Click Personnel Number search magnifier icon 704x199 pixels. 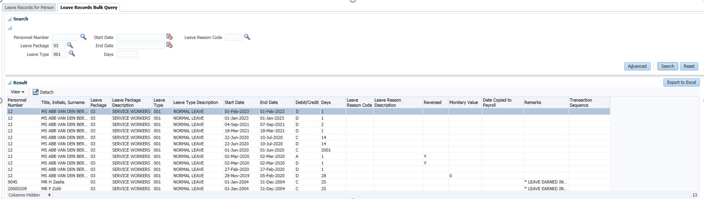click(83, 37)
